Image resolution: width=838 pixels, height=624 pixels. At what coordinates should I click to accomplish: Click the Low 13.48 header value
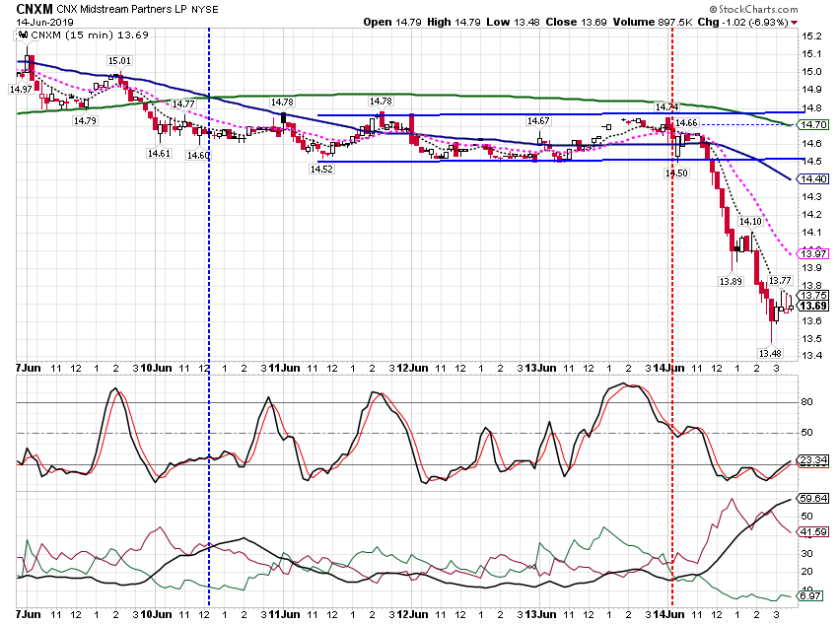pos(513,22)
